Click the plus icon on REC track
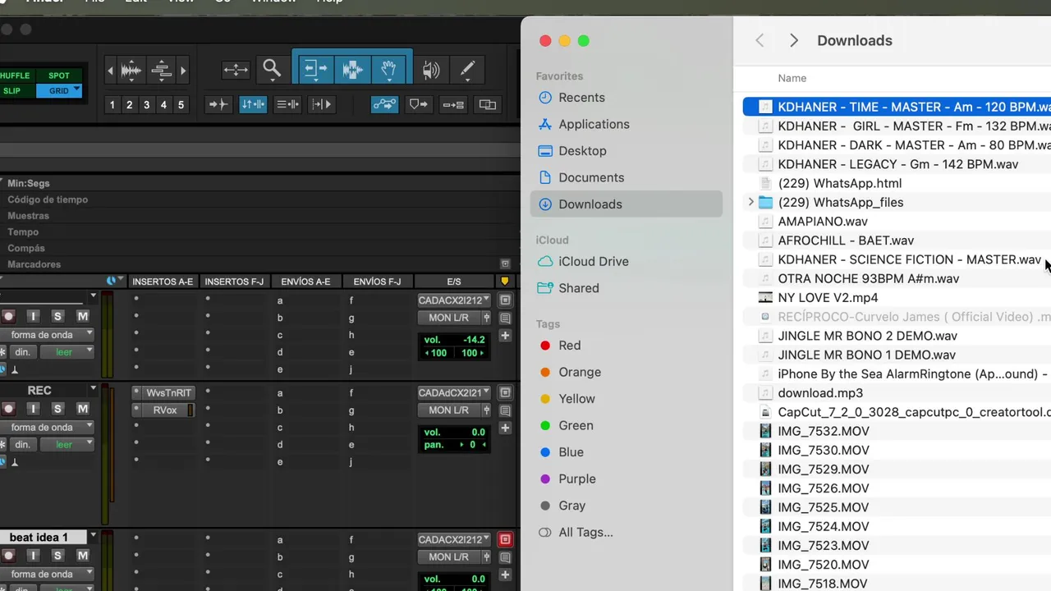The height and width of the screenshot is (591, 1051). point(505,428)
